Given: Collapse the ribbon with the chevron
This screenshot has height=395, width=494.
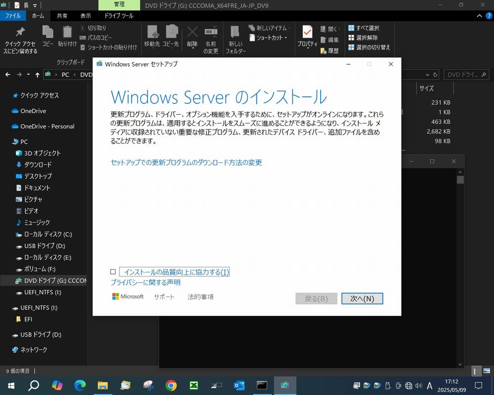Looking at the screenshot, I should (x=479, y=16).
